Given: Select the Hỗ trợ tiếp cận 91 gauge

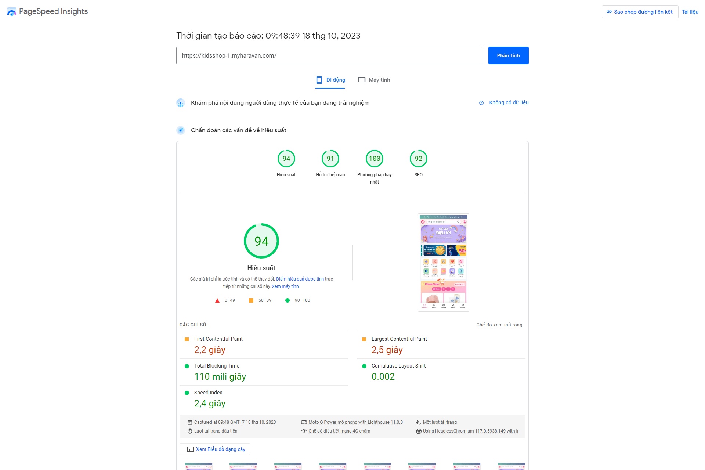Looking at the screenshot, I should pos(330,159).
